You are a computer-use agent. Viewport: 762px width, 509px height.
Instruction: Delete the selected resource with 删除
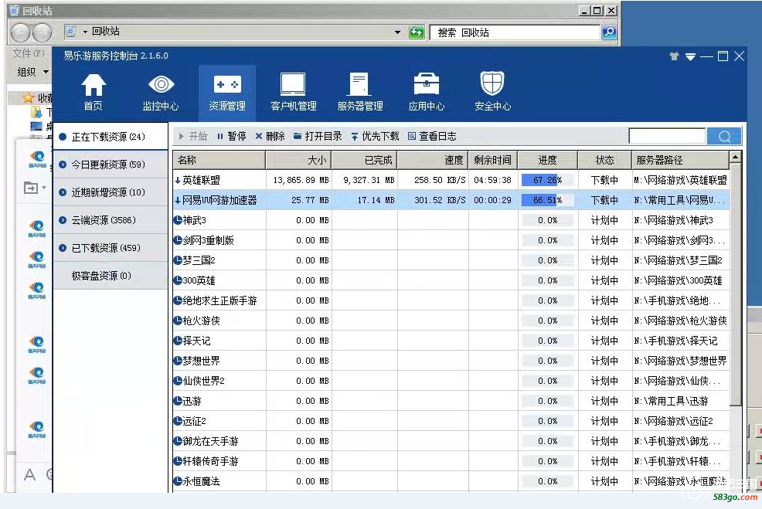pyautogui.click(x=270, y=137)
